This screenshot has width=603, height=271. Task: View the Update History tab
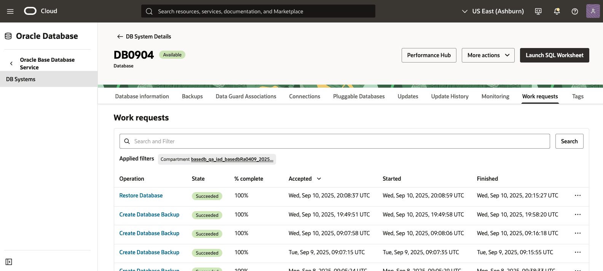tap(450, 96)
